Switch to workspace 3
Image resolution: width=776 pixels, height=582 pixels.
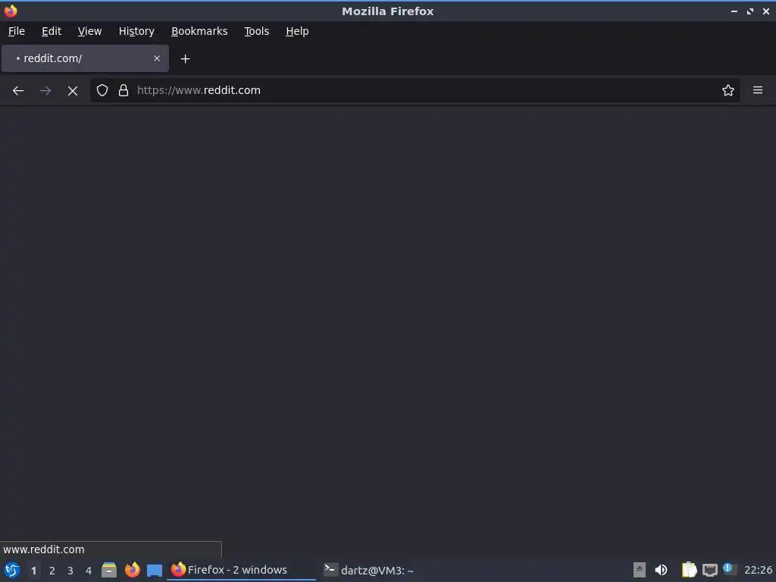click(70, 571)
